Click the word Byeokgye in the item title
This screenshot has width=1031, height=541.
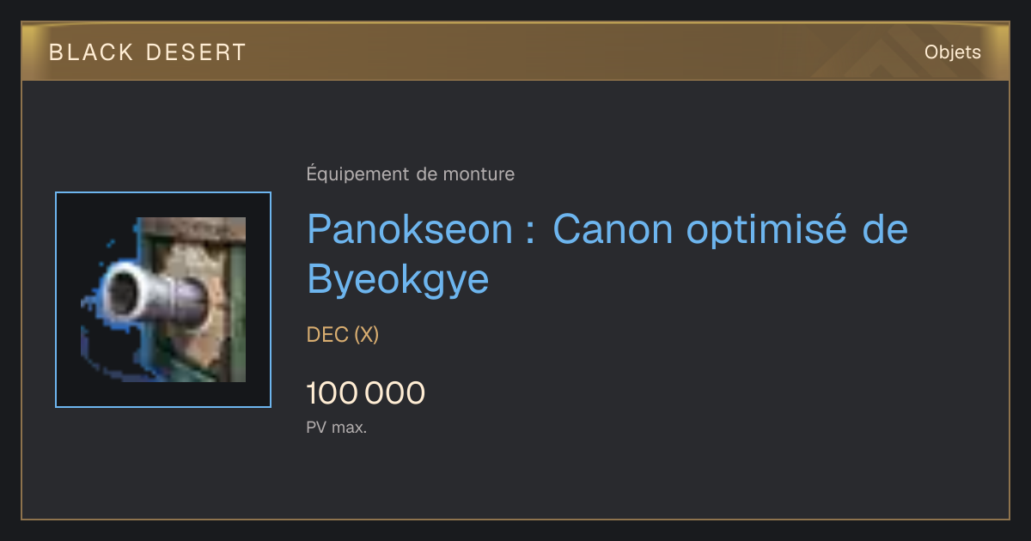[x=398, y=278]
